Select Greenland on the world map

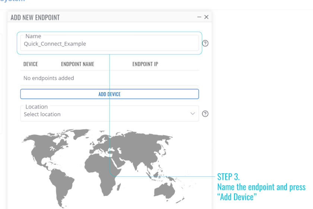81,134
